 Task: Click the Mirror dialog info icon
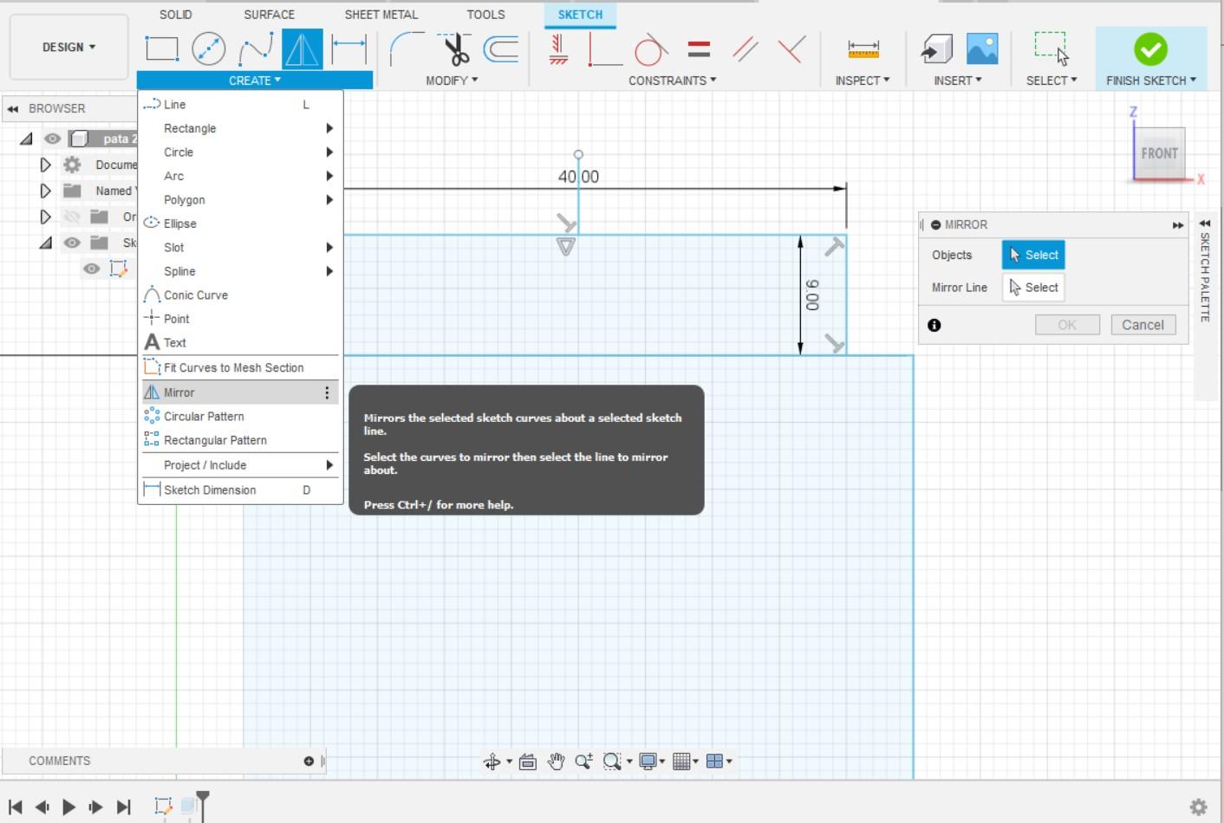click(x=934, y=325)
